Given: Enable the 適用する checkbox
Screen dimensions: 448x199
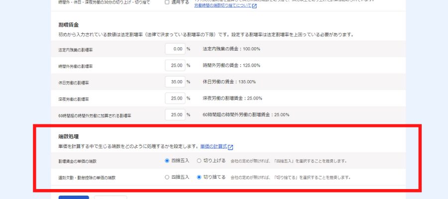Looking at the screenshot, I should [167, 2].
